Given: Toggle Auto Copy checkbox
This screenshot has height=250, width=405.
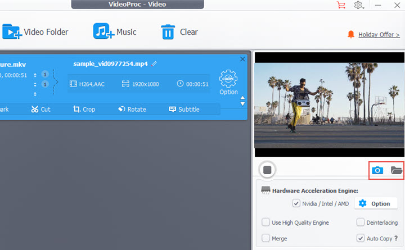Looking at the screenshot, I should [361, 238].
